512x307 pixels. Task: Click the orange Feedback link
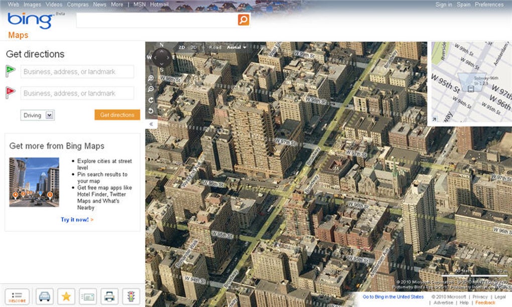click(485, 303)
